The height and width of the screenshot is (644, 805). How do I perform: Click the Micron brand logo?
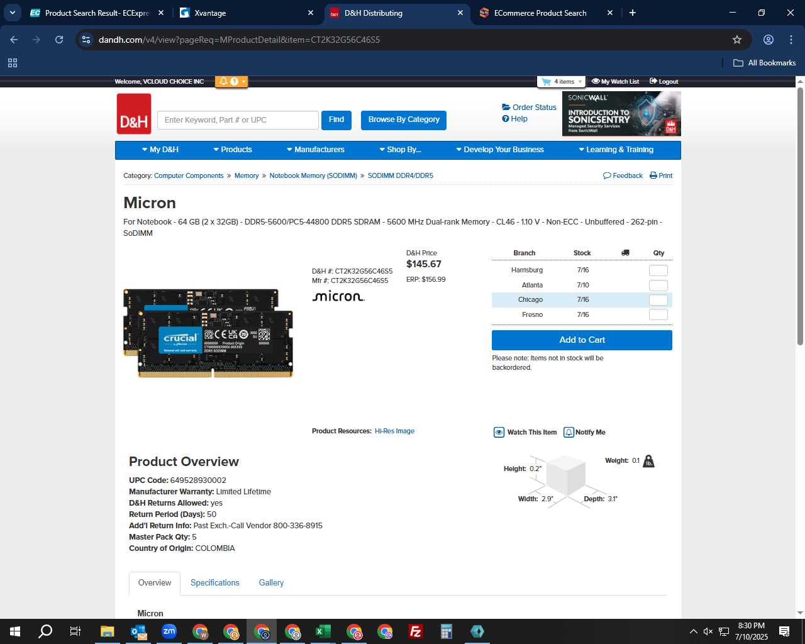338,296
